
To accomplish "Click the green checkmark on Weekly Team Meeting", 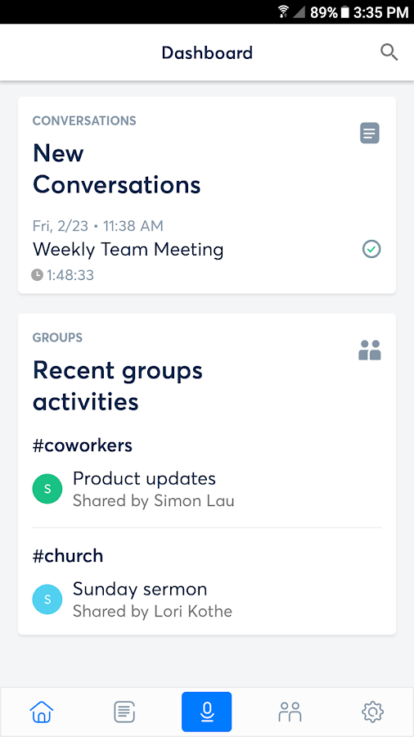I will [x=371, y=249].
